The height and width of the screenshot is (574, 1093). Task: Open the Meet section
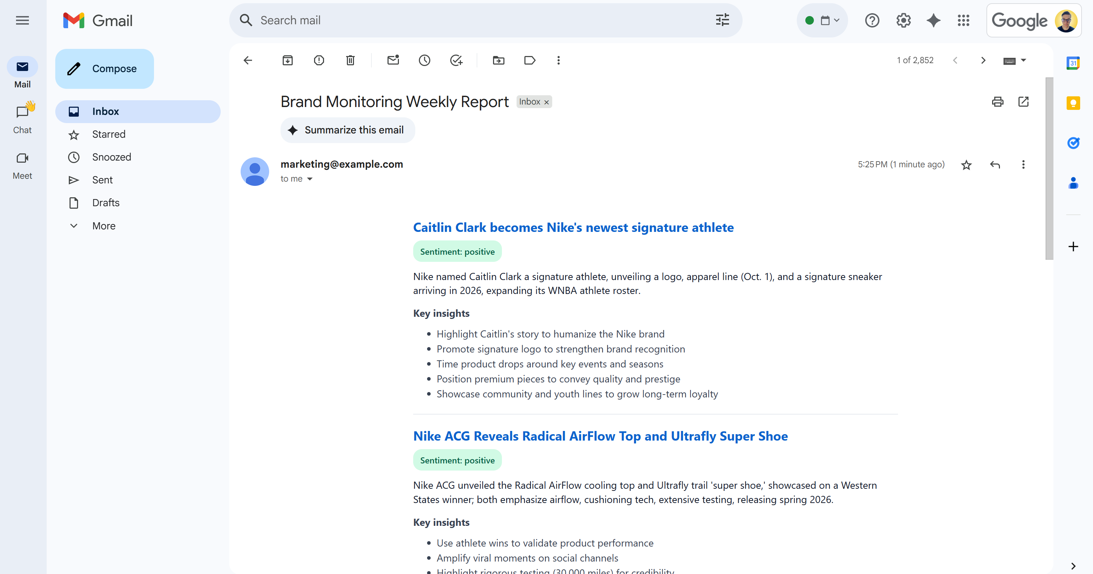click(x=22, y=164)
